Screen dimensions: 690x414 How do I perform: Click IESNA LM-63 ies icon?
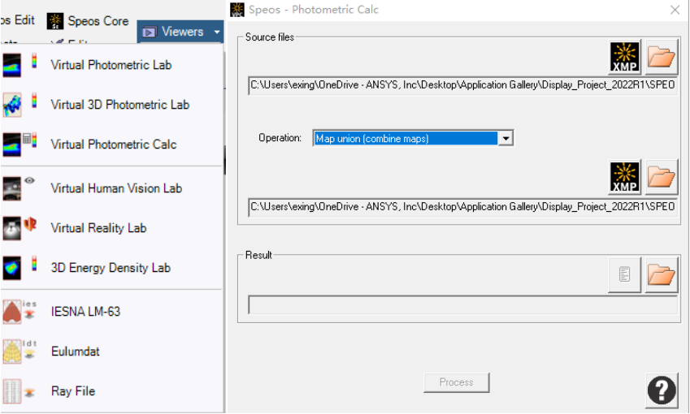click(x=12, y=312)
